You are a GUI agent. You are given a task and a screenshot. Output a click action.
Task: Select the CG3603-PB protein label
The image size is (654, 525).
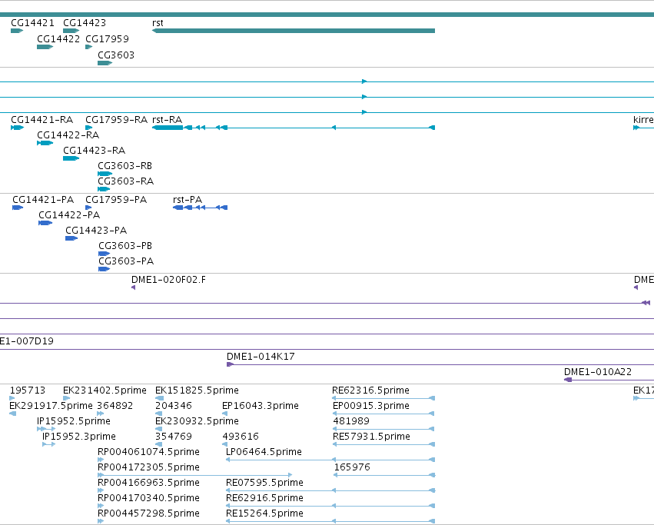(x=125, y=246)
